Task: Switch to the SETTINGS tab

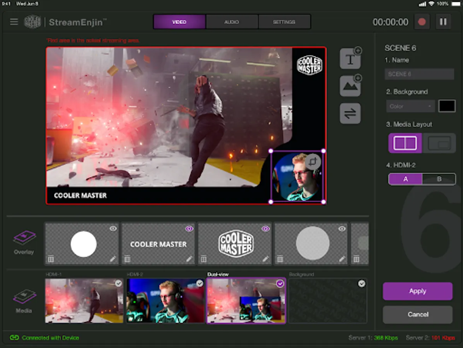Action: (284, 22)
